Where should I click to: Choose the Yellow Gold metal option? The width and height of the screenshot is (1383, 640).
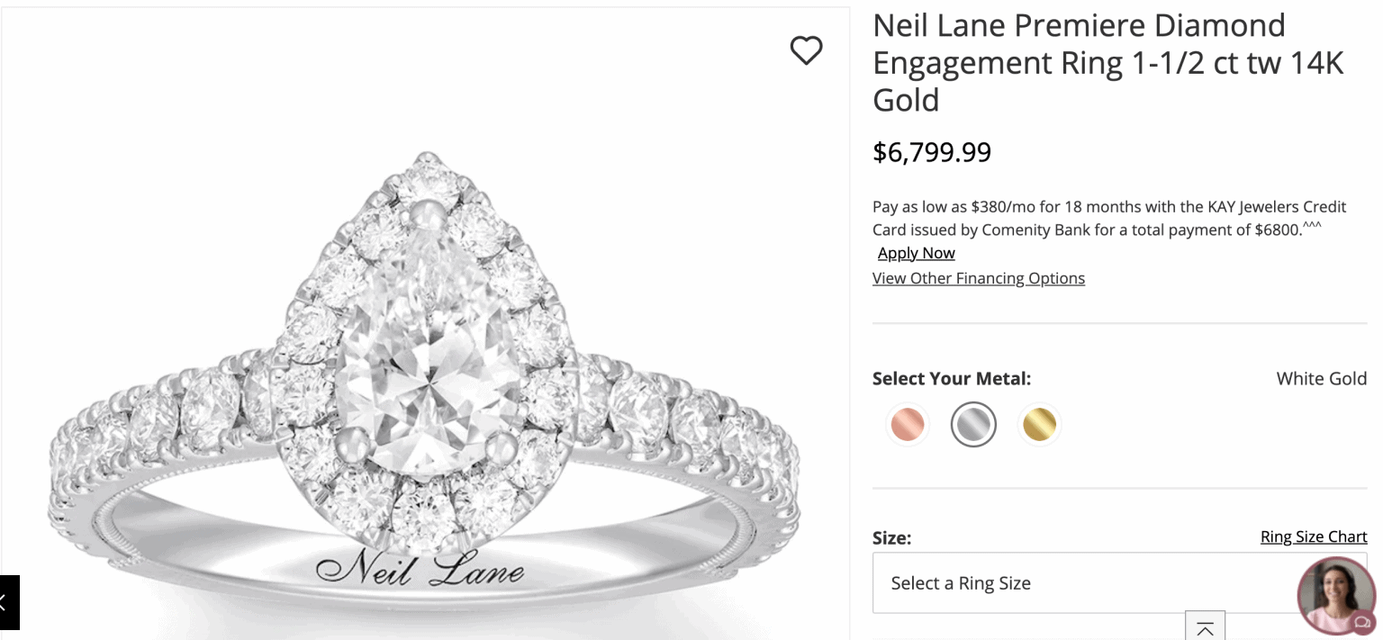pyautogui.click(x=1040, y=424)
